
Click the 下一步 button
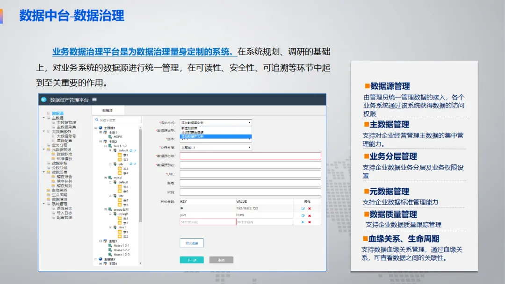click(192, 260)
